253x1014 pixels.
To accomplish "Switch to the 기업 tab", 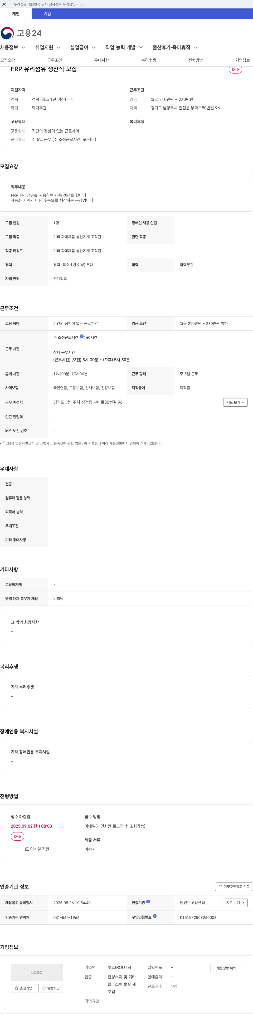I will [x=47, y=14].
